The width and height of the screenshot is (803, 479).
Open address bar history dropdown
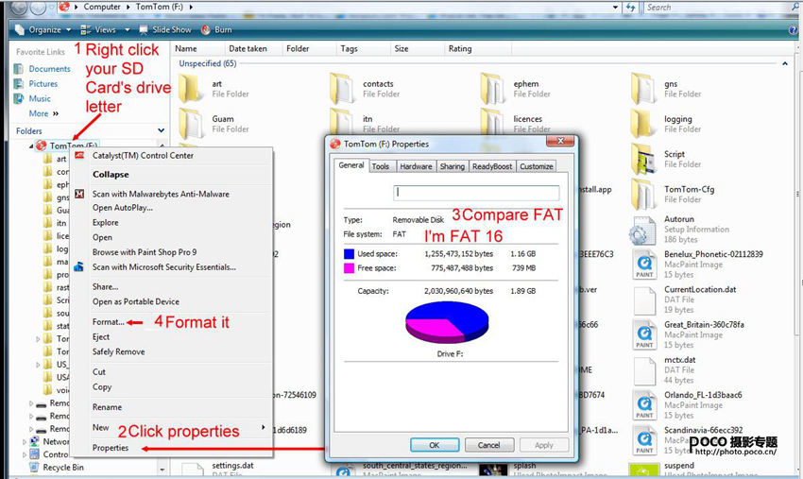(x=615, y=8)
